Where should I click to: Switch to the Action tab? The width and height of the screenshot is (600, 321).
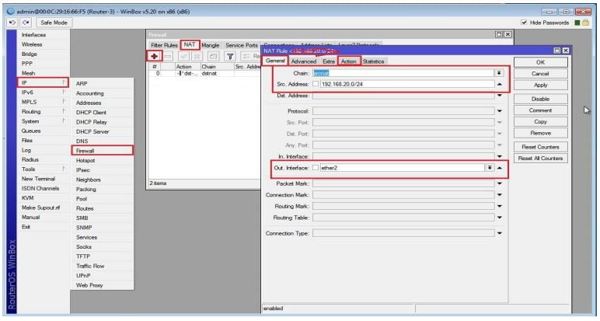coord(349,61)
